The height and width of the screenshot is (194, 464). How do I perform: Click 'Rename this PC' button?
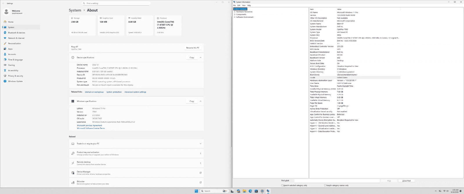[x=193, y=48]
